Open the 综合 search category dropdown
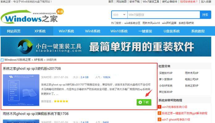This screenshot has height=123, width=215. pos(119,15)
